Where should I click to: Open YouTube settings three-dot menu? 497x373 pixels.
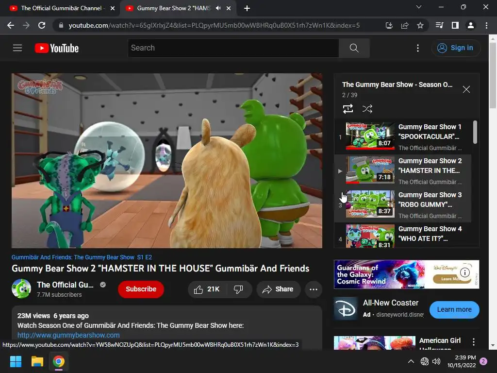coord(418,48)
